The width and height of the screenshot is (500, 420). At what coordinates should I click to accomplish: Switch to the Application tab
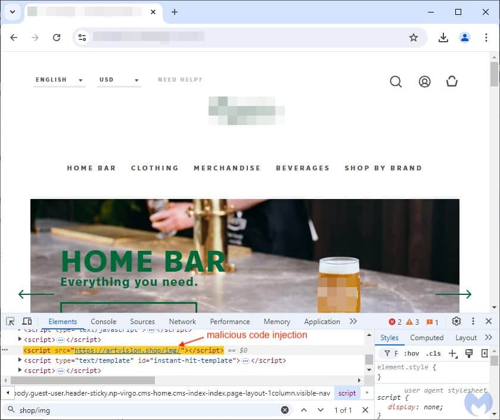(322, 322)
